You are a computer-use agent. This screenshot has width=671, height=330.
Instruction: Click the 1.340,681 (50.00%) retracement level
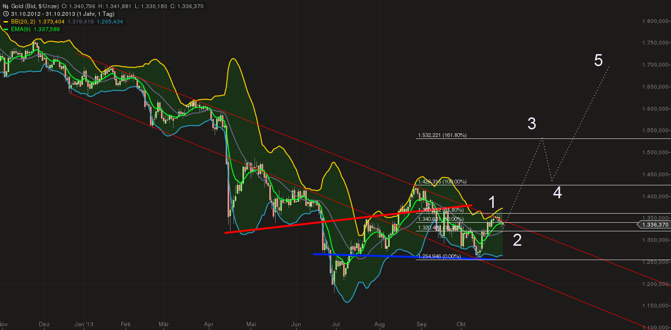tap(442, 219)
